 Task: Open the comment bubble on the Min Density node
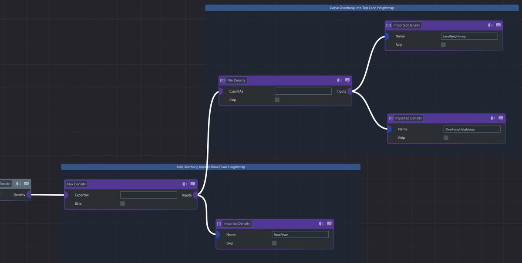click(x=346, y=79)
